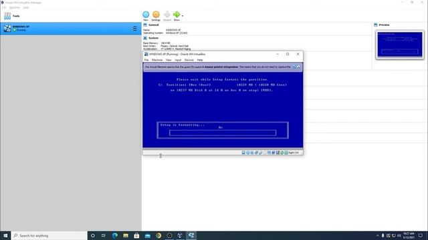Open Machine menu in VirtualBox Manager
The height and width of the screenshot is (240, 428).
pyautogui.click(x=15, y=7)
